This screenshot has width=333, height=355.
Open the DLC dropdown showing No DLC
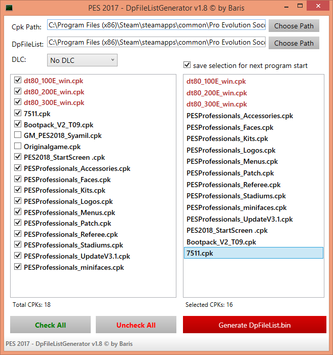click(82, 60)
